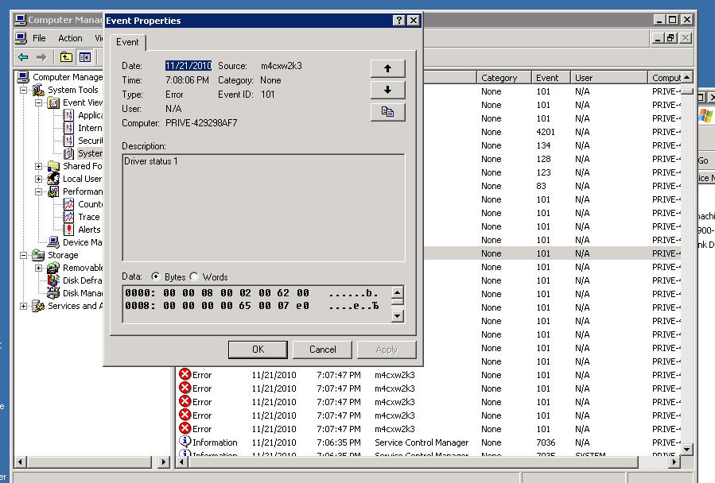Expand Local Users and Groups node

pos(39,179)
